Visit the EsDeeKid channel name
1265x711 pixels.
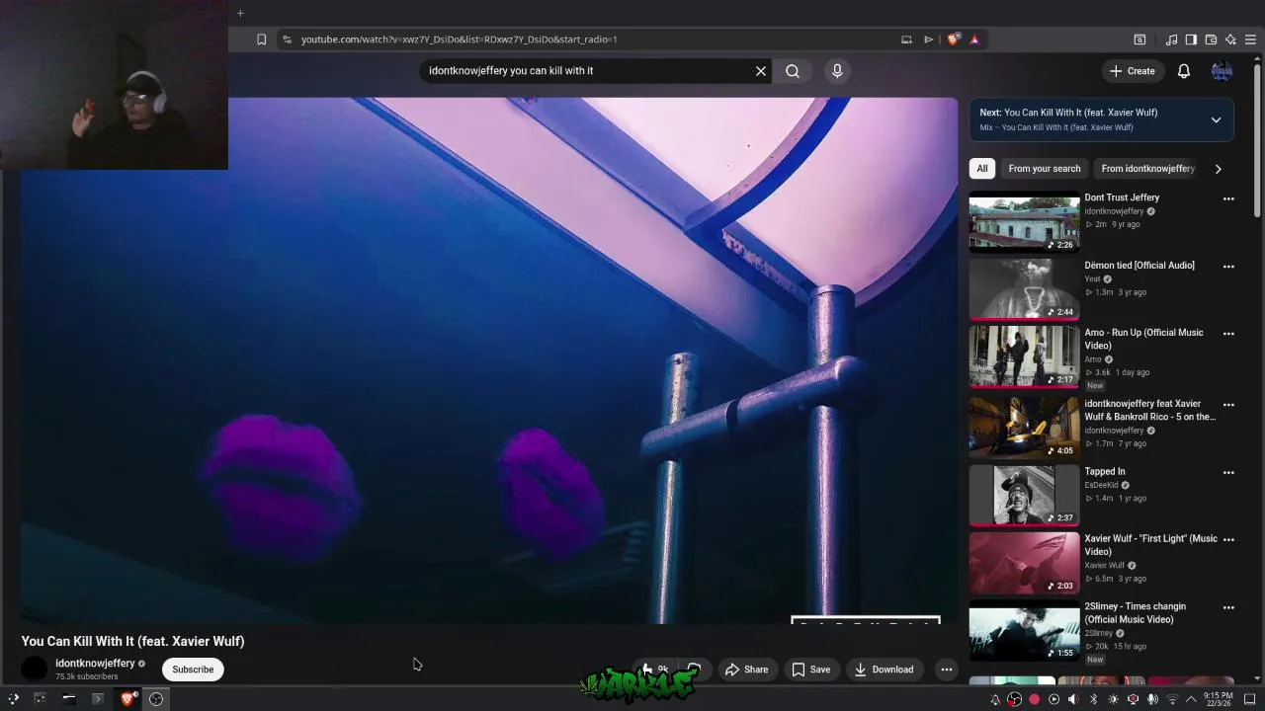(x=1101, y=485)
